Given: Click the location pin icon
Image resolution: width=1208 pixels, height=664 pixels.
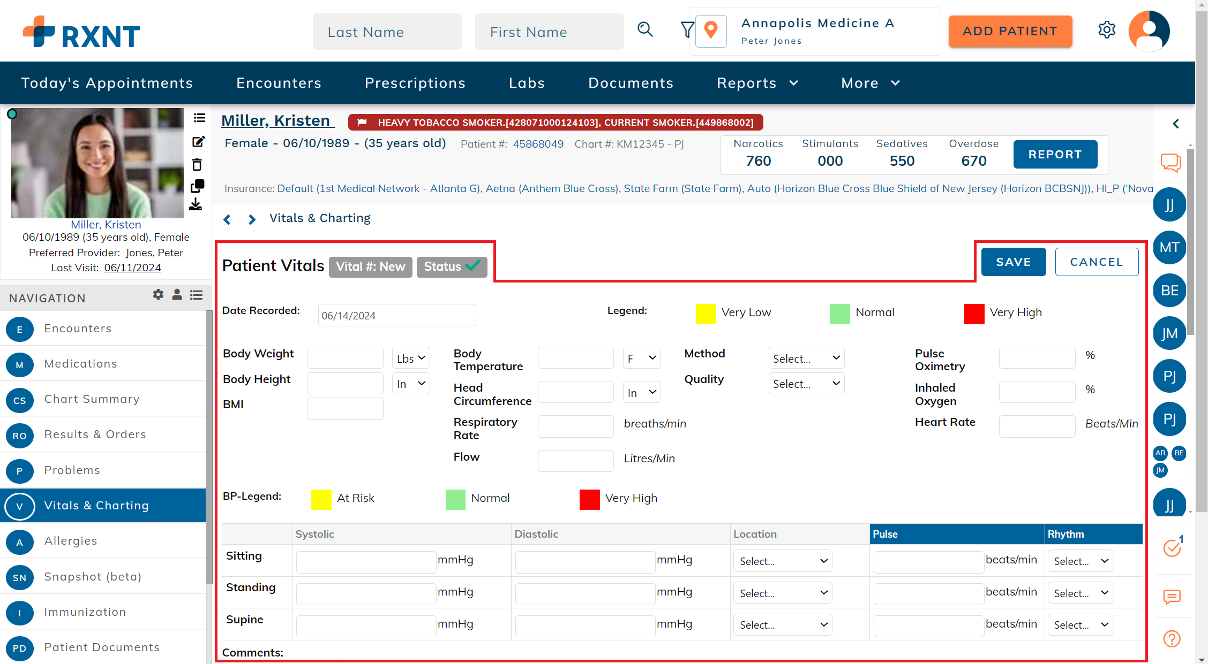Looking at the screenshot, I should (x=711, y=30).
